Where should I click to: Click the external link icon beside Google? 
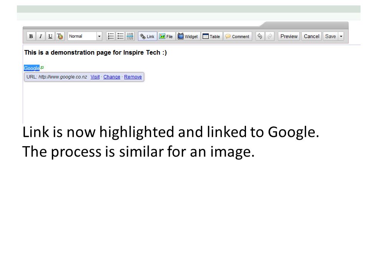click(42, 68)
